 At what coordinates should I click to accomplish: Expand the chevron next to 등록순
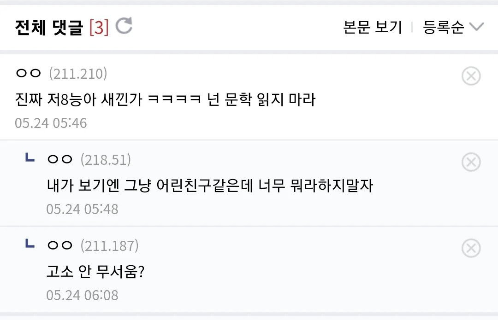(476, 28)
